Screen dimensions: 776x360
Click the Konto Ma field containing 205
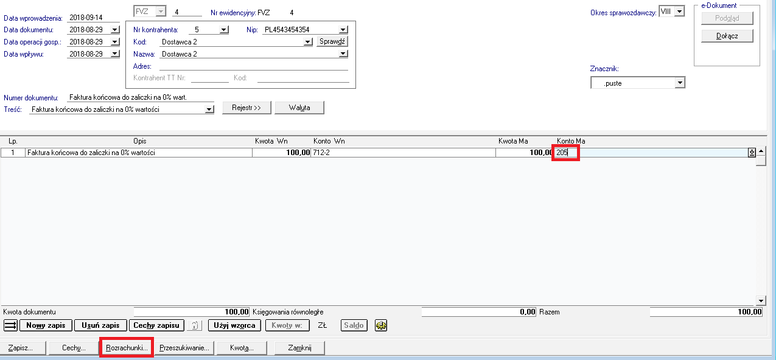click(651, 153)
